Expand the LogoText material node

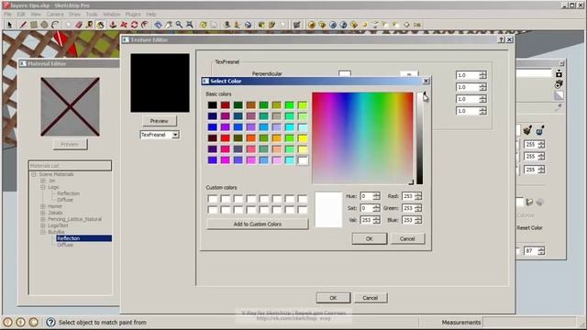pos(43,225)
